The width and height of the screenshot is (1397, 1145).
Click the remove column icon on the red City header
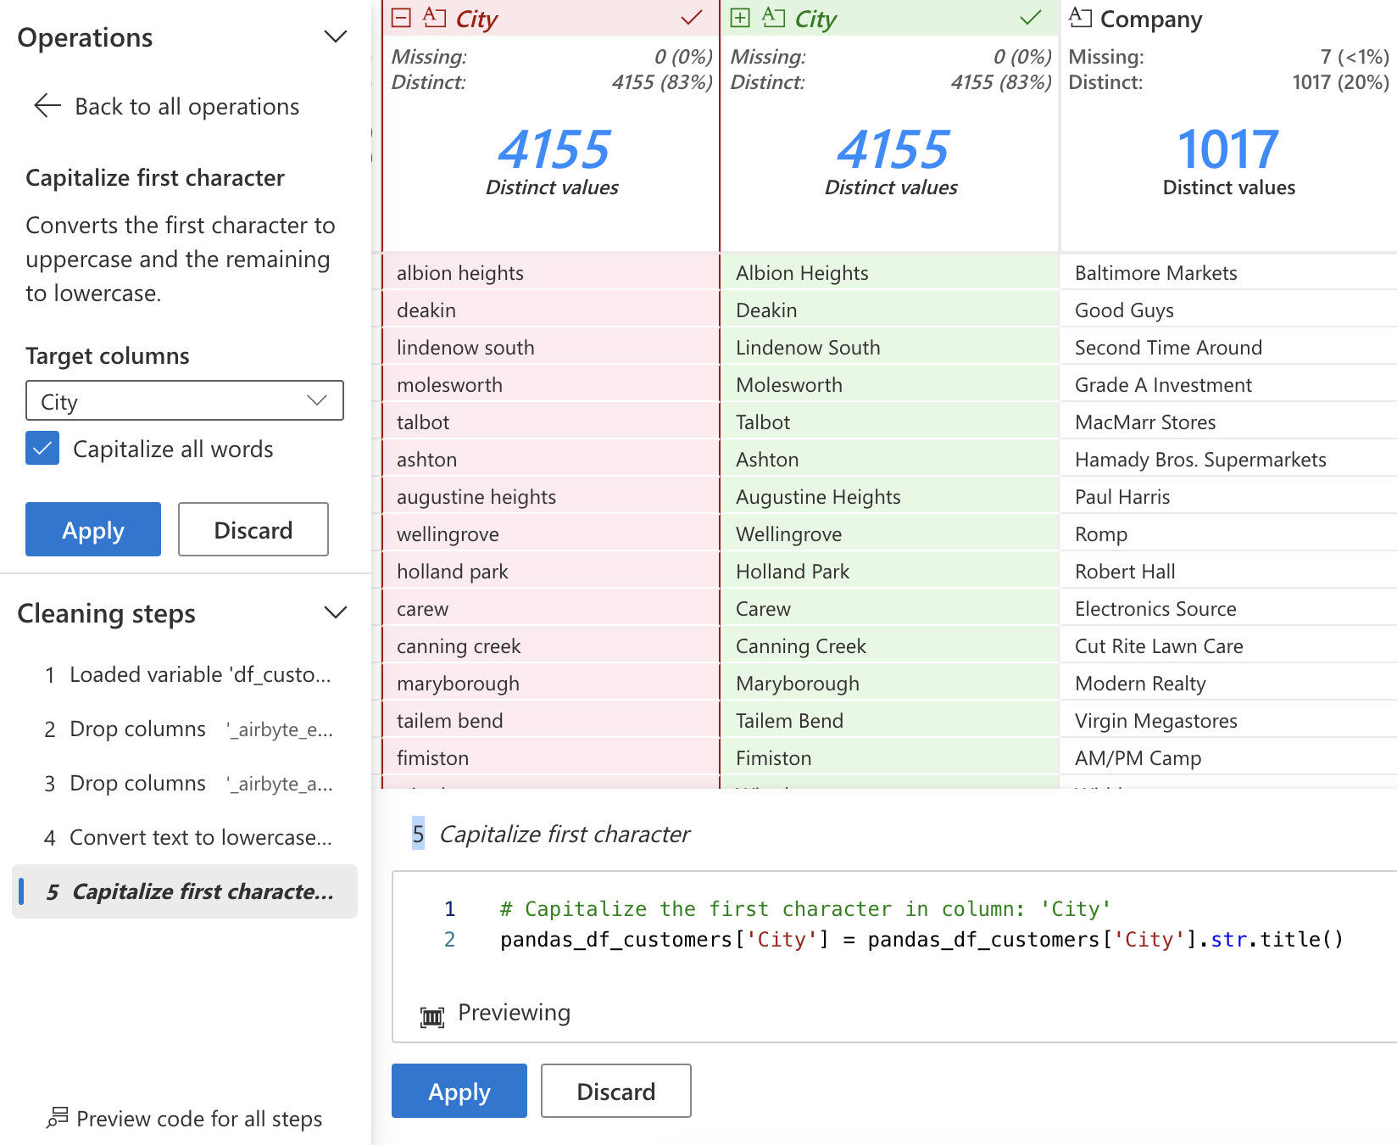[402, 17]
